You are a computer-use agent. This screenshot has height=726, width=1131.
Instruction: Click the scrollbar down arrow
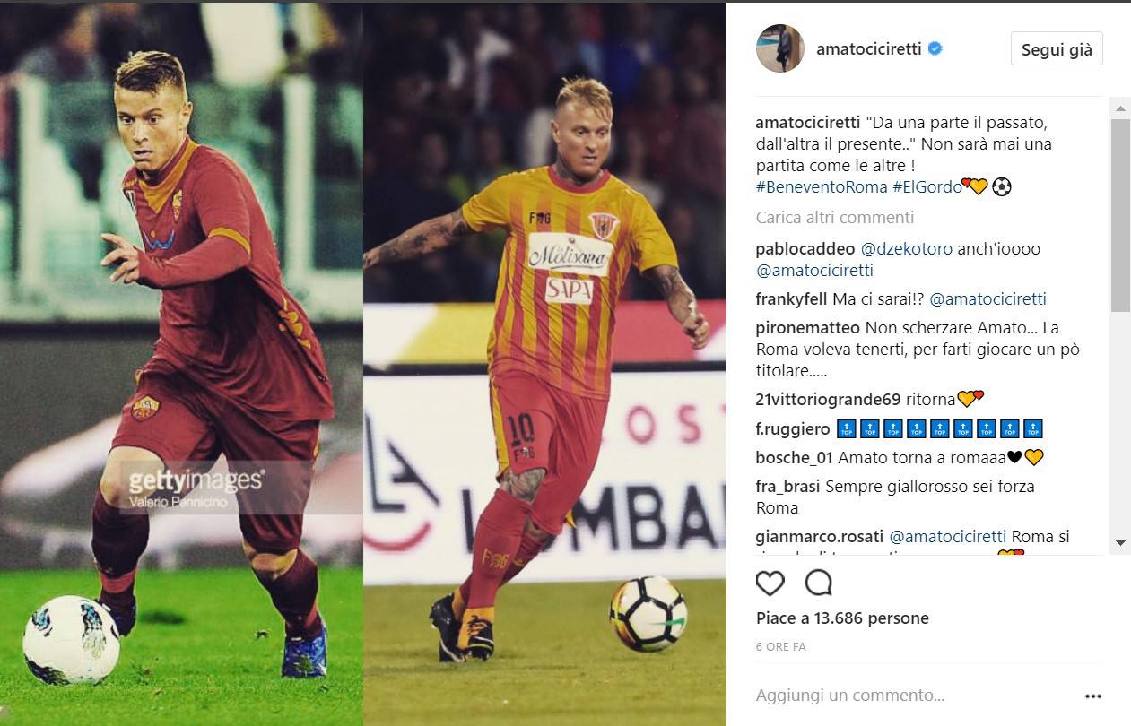(x=1120, y=542)
